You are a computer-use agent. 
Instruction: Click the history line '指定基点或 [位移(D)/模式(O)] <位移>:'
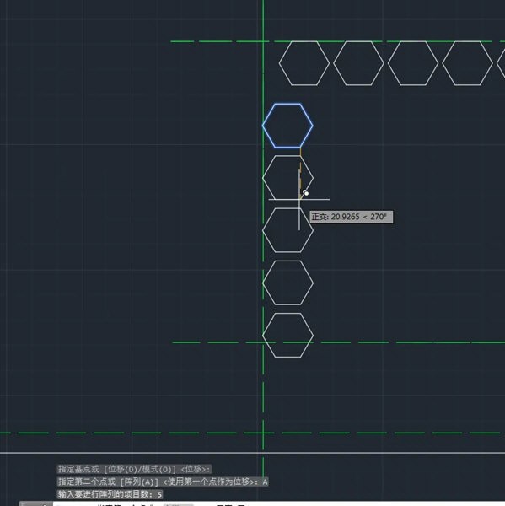coord(135,469)
